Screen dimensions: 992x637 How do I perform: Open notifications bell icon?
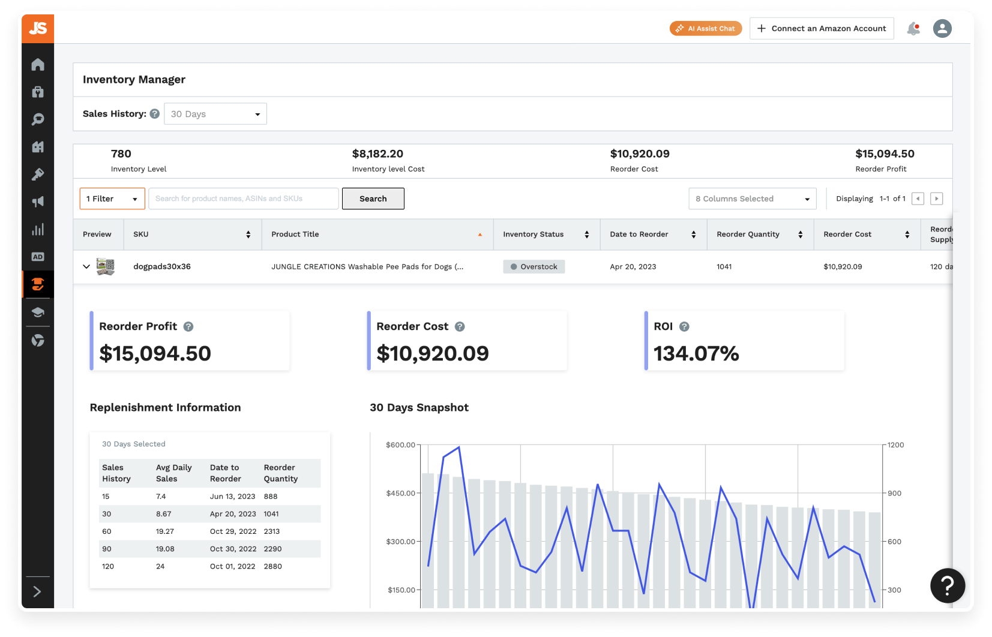click(913, 28)
